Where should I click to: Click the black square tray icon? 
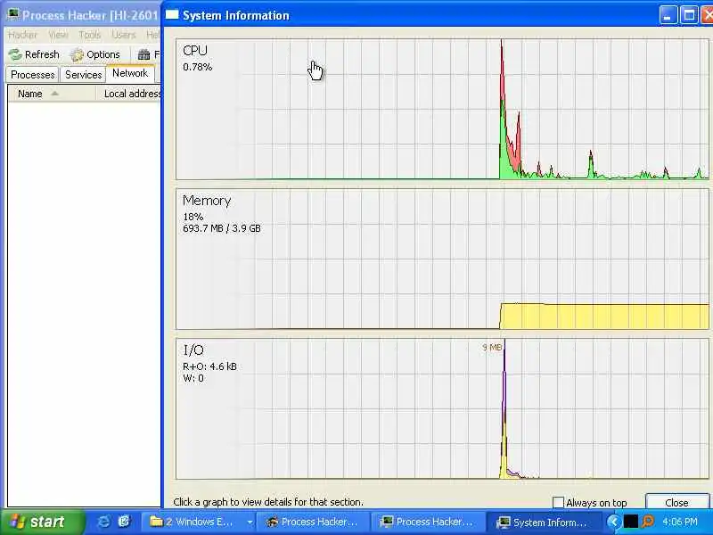pos(630,522)
